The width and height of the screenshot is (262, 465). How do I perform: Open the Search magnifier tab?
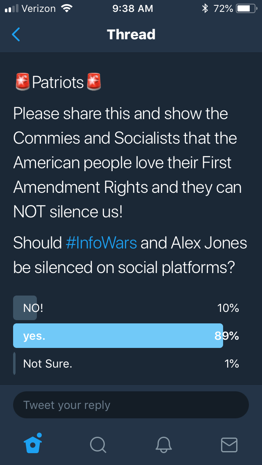tap(98, 445)
